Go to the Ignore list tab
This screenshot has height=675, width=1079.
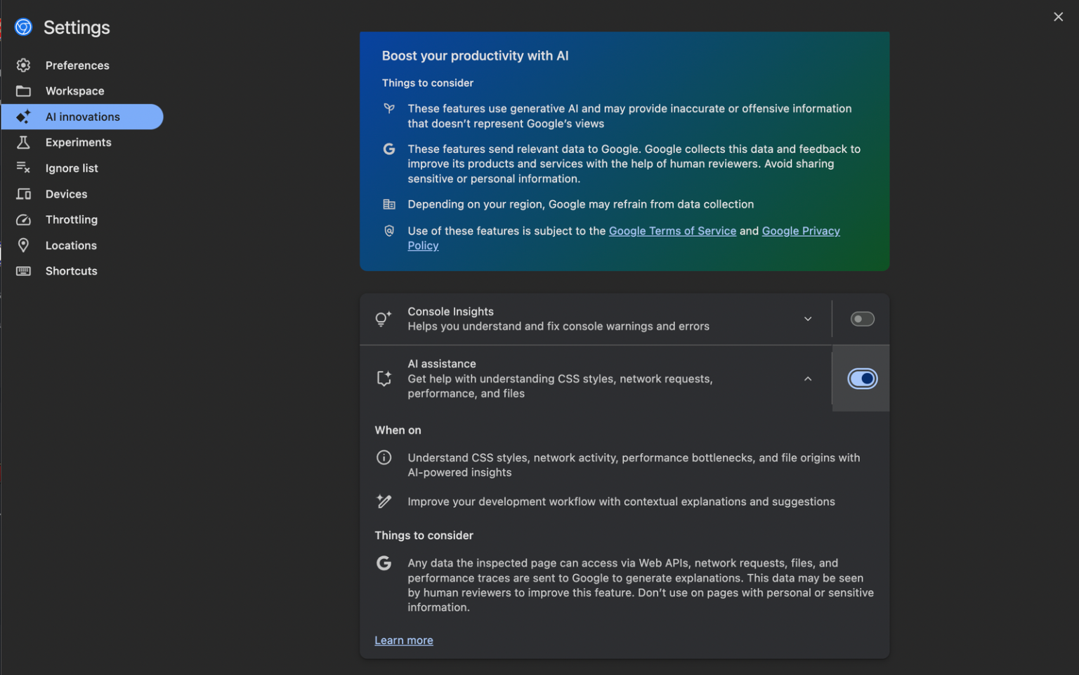(x=82, y=168)
